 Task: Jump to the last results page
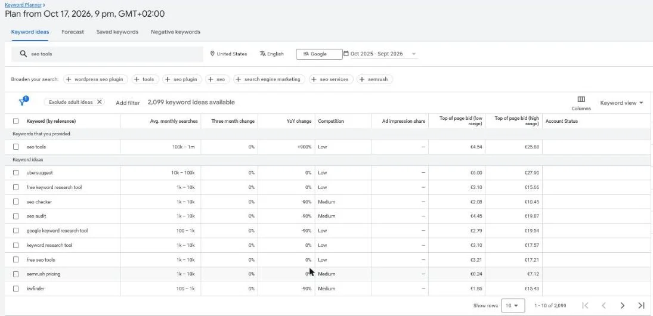641,306
